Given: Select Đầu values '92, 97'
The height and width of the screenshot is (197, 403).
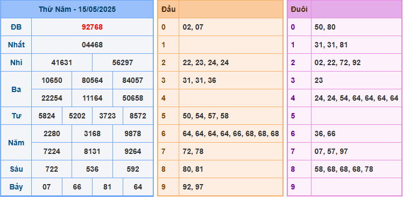Looking at the screenshot, I should click(x=193, y=187).
